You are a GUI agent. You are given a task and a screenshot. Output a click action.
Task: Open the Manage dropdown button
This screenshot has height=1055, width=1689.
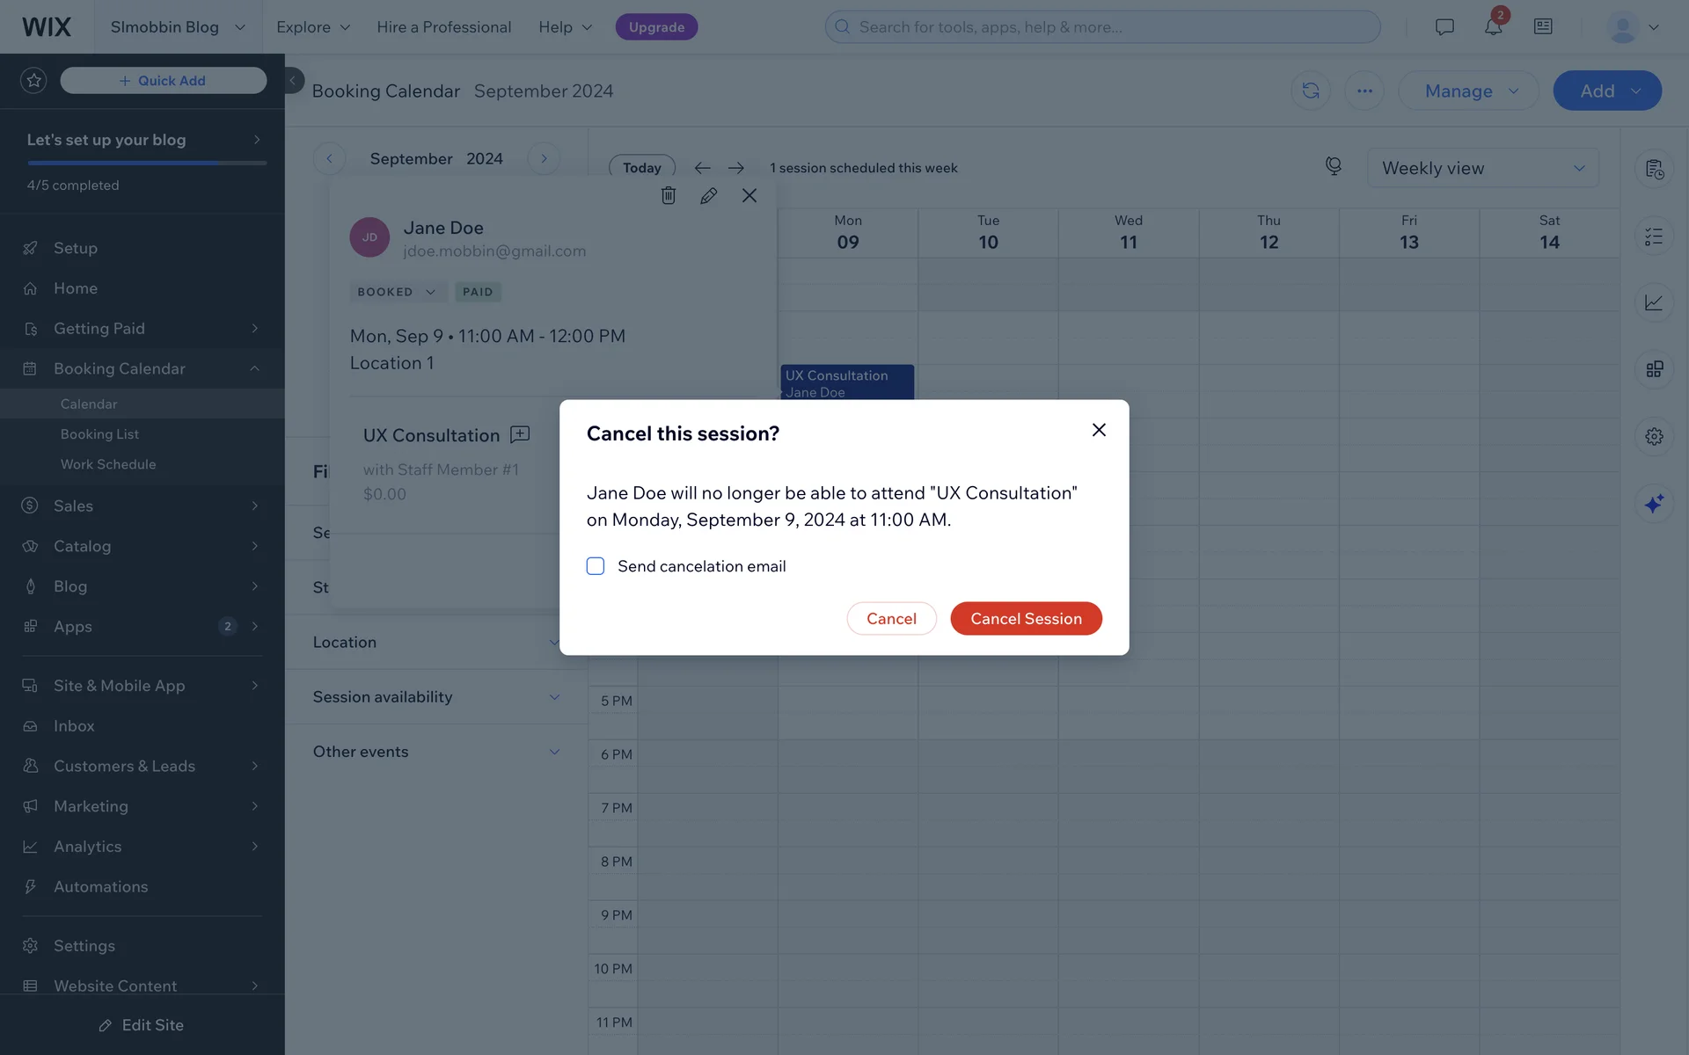click(1468, 91)
